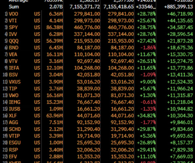
Task: Click IEMG negative return -0.61%
Action: pos(148,102)
